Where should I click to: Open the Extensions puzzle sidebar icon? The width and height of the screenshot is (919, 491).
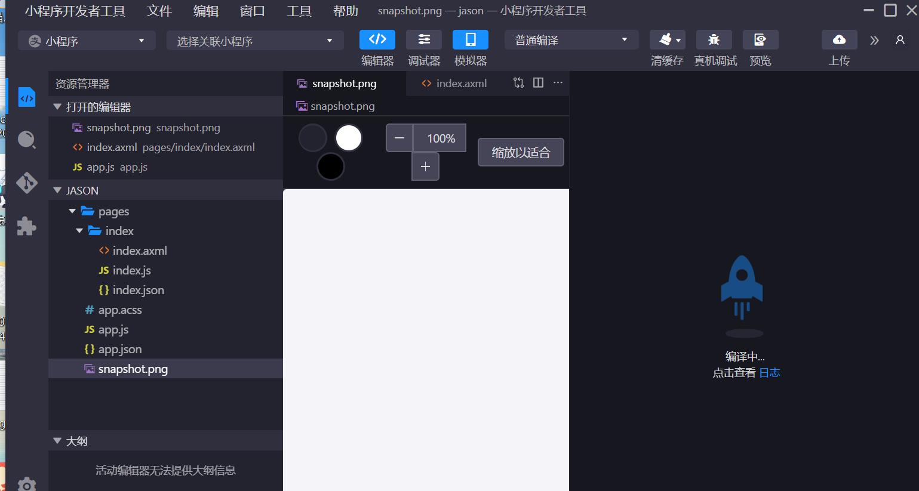tap(27, 226)
